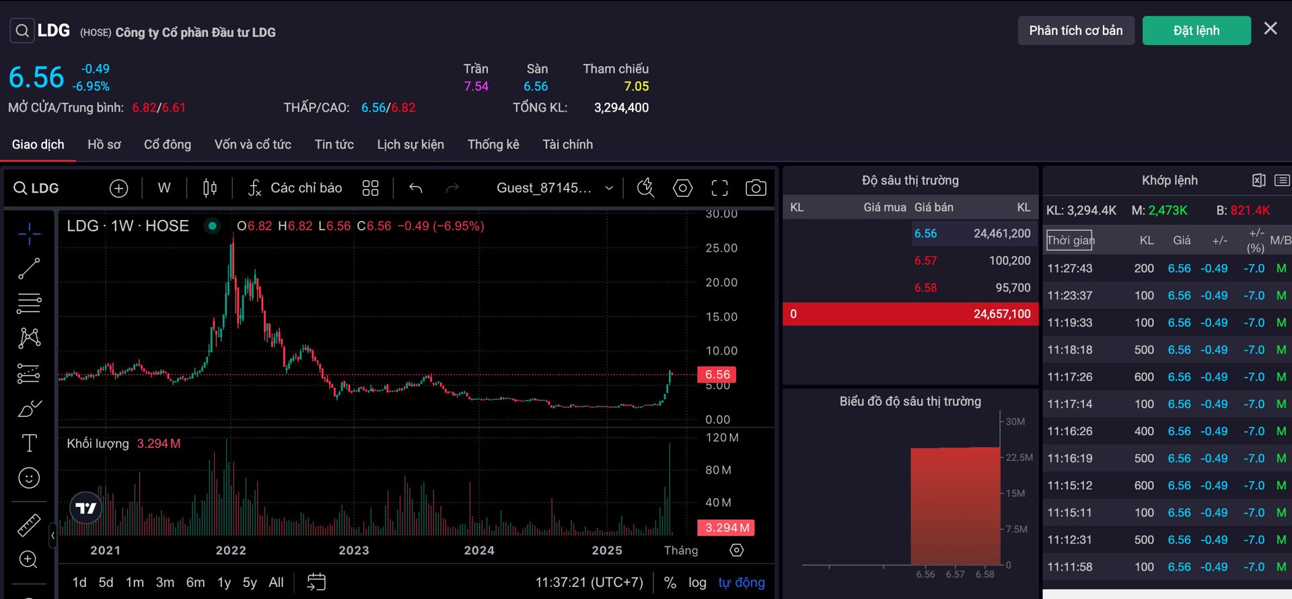This screenshot has height=599, width=1292.
Task: Select the pattern drawing tool
Action: (x=29, y=338)
